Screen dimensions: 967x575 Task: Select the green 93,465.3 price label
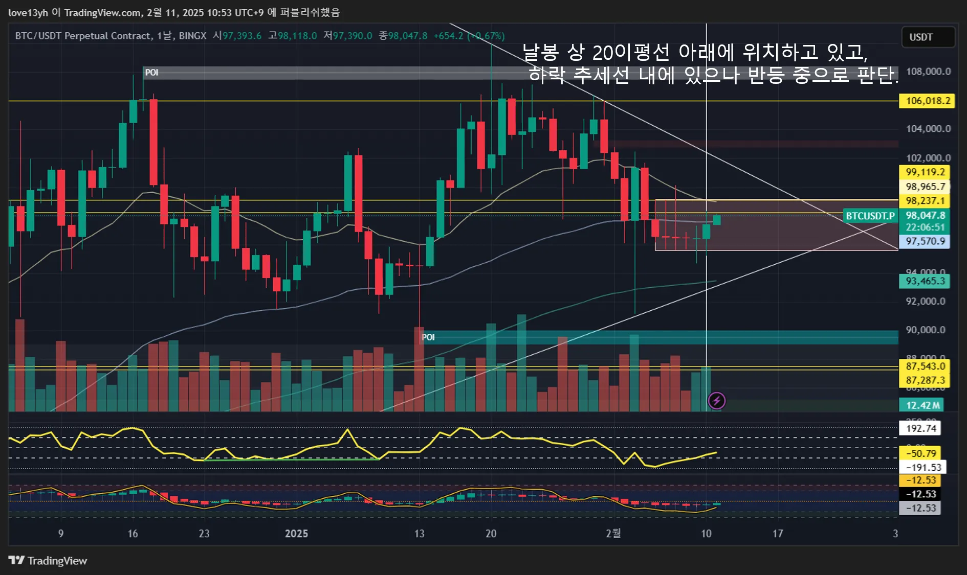click(x=925, y=281)
